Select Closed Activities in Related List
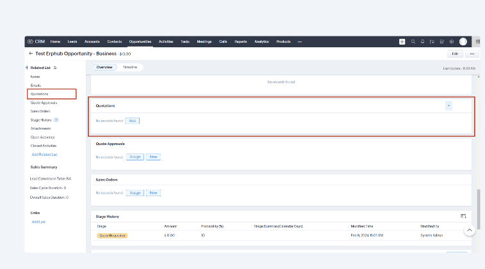The height and width of the screenshot is (269, 485). point(44,146)
